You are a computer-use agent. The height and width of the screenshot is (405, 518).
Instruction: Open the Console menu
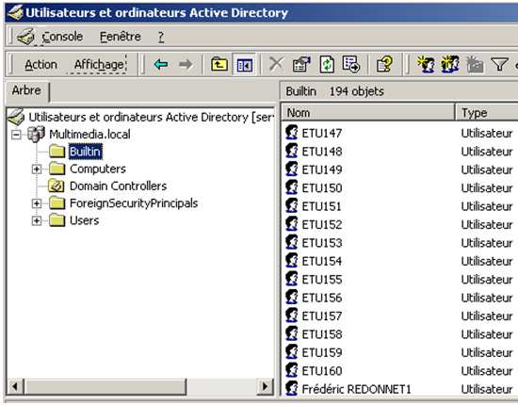point(62,37)
